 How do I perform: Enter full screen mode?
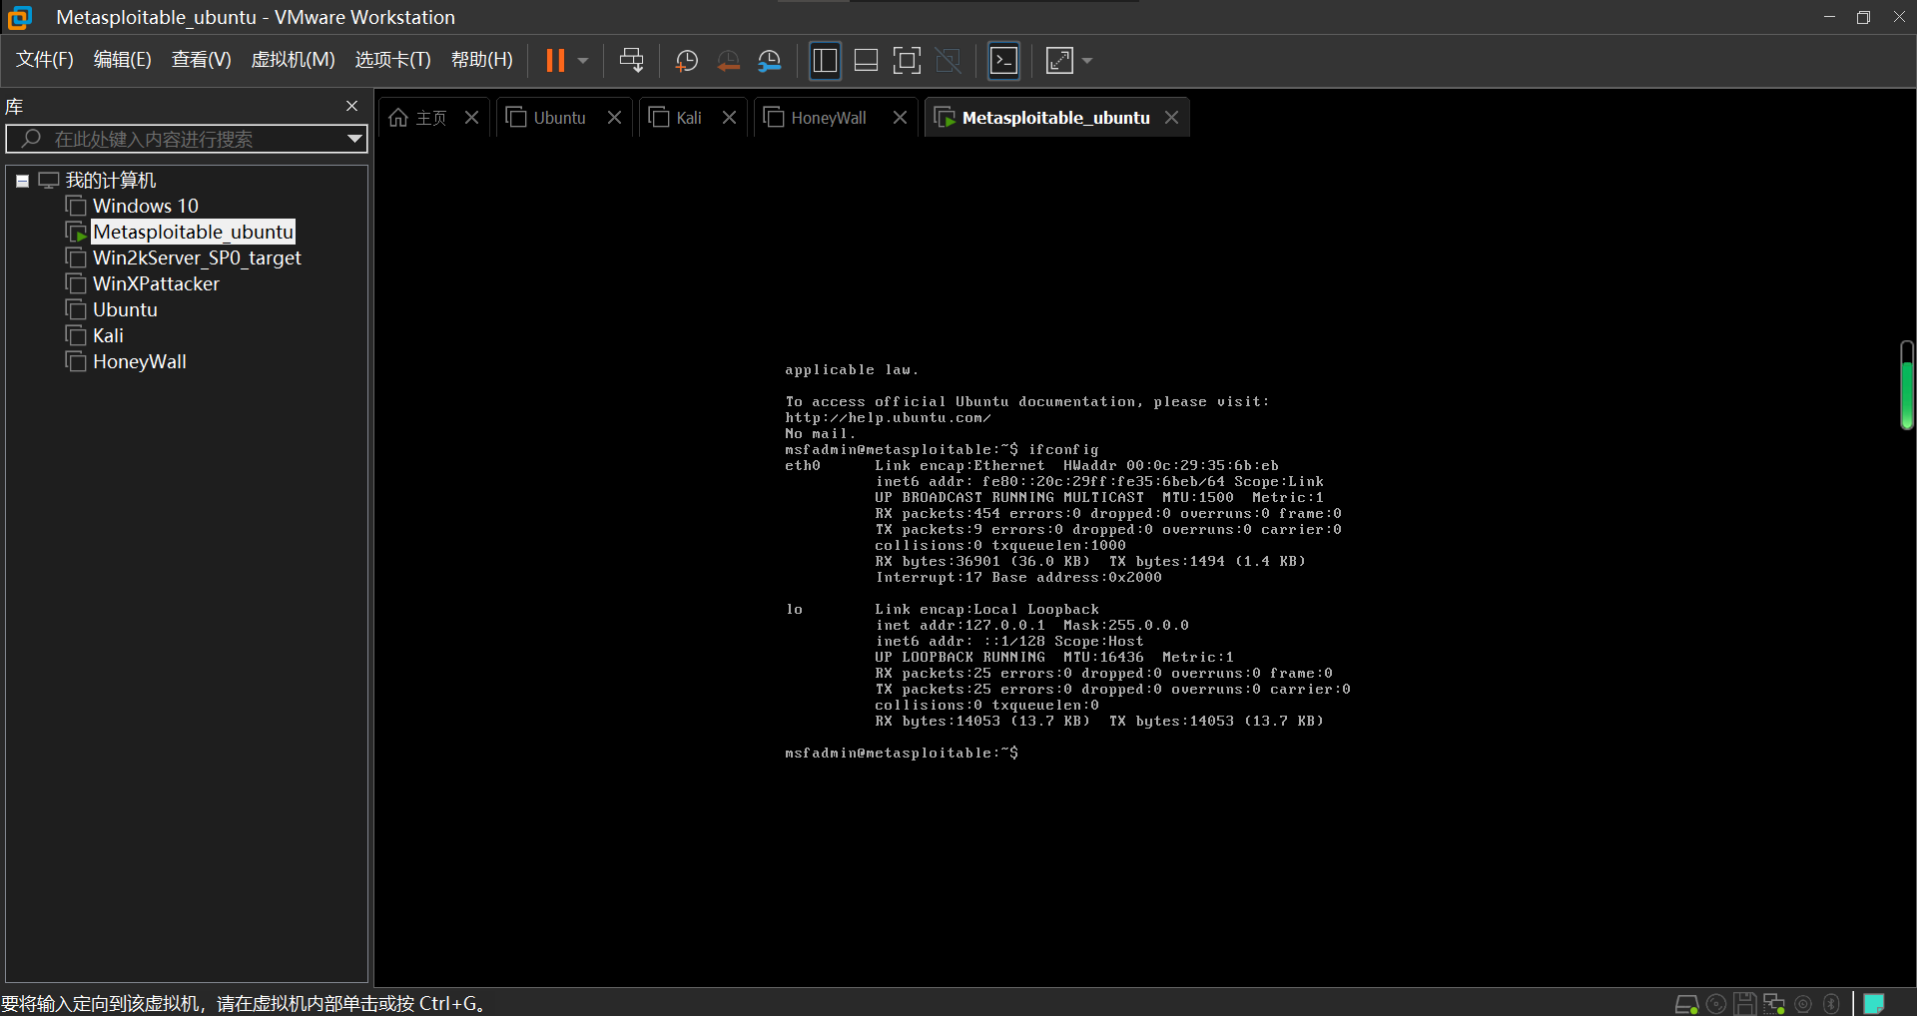click(x=907, y=61)
